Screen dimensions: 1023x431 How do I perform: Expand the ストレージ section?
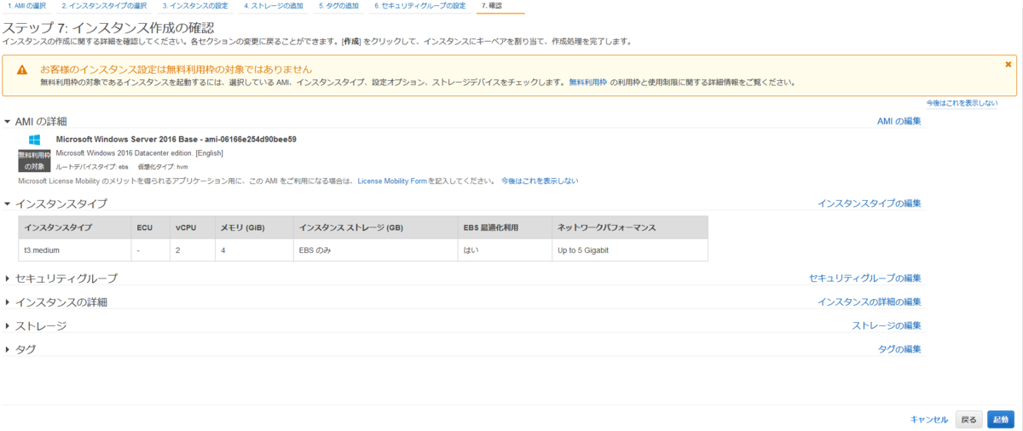[9, 326]
